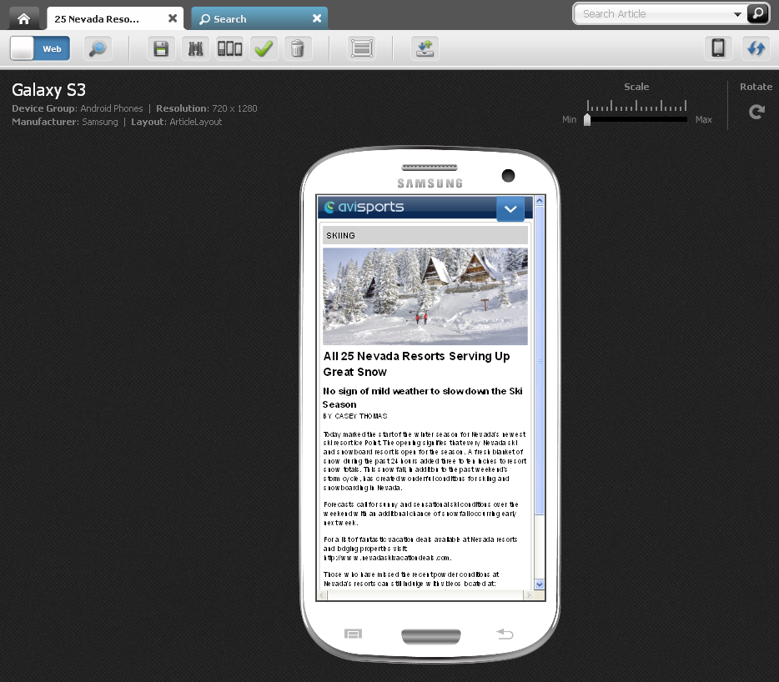This screenshot has height=682, width=779.
Task: Check out asset with the download tray icon
Action: (425, 48)
